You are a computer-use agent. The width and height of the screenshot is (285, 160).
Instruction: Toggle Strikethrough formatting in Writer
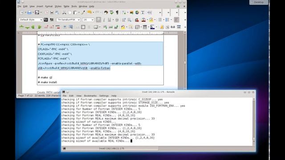(x=117, y=20)
